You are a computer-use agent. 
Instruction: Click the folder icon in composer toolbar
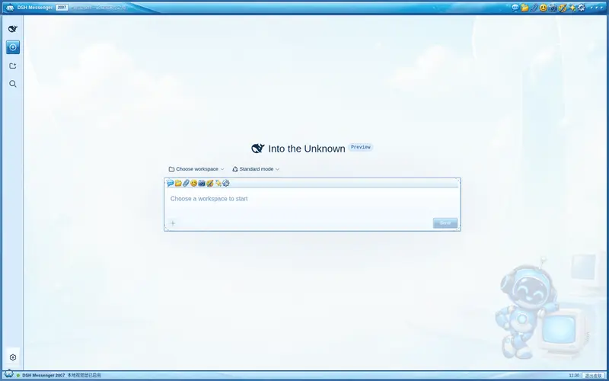coord(178,183)
